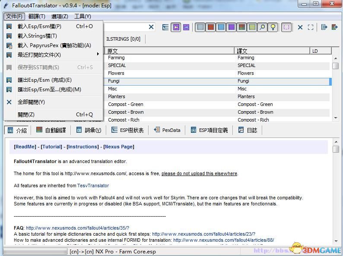Choose 匯出Esp/Esm (完成)(E) entry
Screen dimensions: 343x256
tap(54, 80)
